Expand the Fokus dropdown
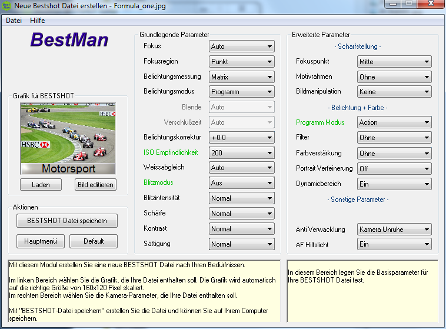446x329 pixels. coord(241,46)
